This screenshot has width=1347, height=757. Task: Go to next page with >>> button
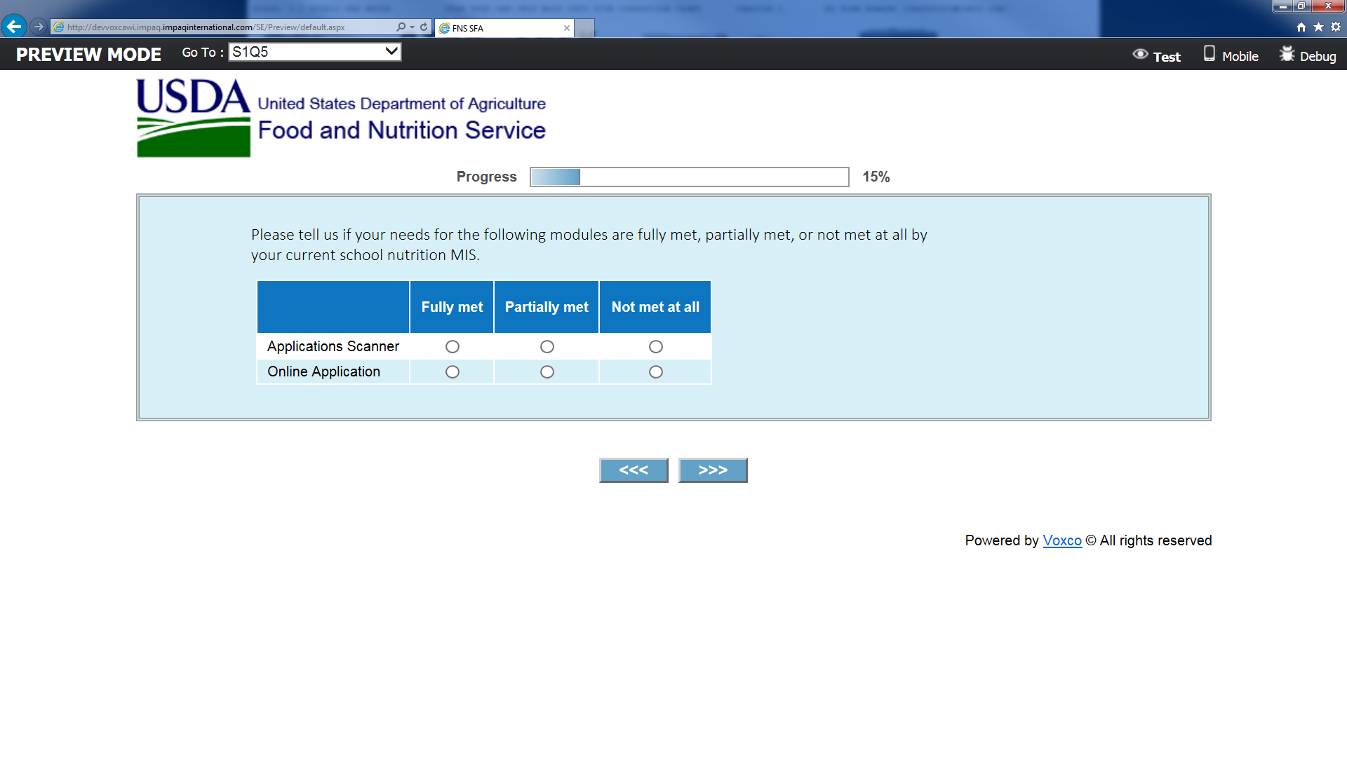pos(713,470)
